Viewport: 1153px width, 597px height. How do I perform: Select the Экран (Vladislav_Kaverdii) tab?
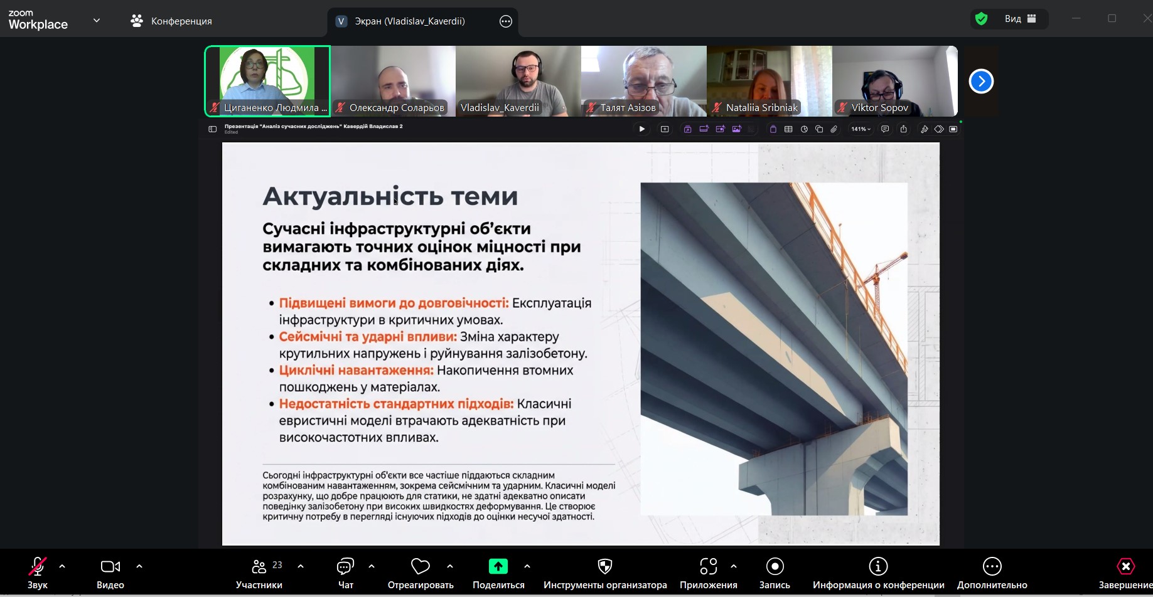(409, 21)
